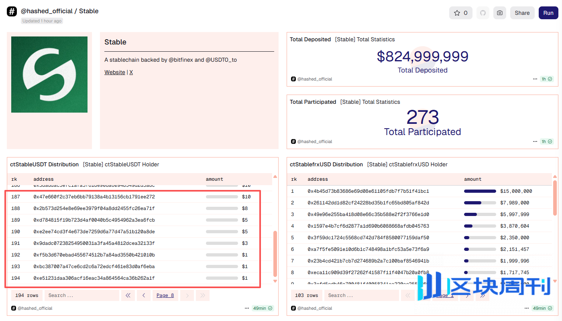Viewport: 562px width, 321px height.
Task: Click 49min refresh status on ctStableUSDT widget
Action: (x=262, y=308)
